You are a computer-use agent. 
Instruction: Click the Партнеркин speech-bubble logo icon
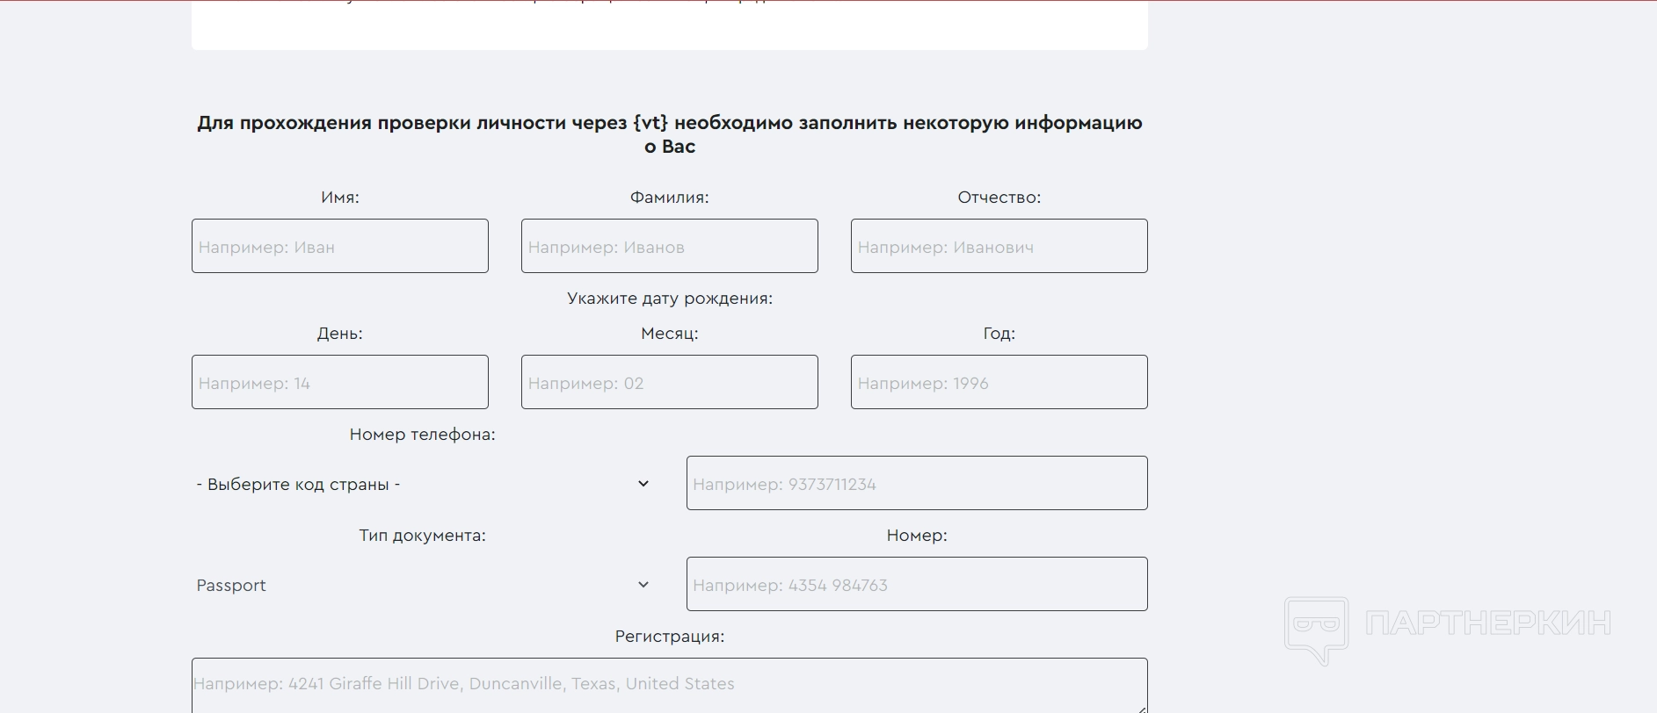click(x=1316, y=629)
